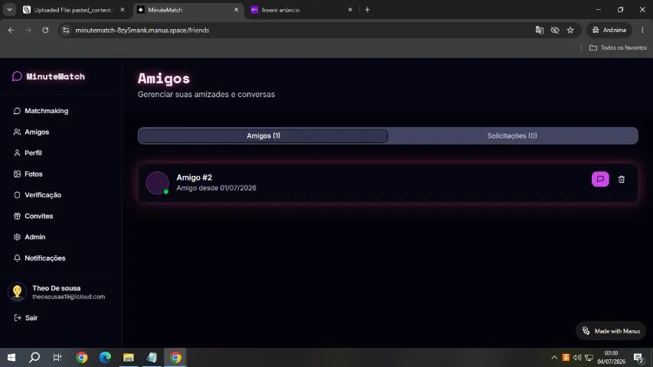Screen dimensions: 653x367
Task: Open Anônima incognito indicator
Action: (609, 30)
